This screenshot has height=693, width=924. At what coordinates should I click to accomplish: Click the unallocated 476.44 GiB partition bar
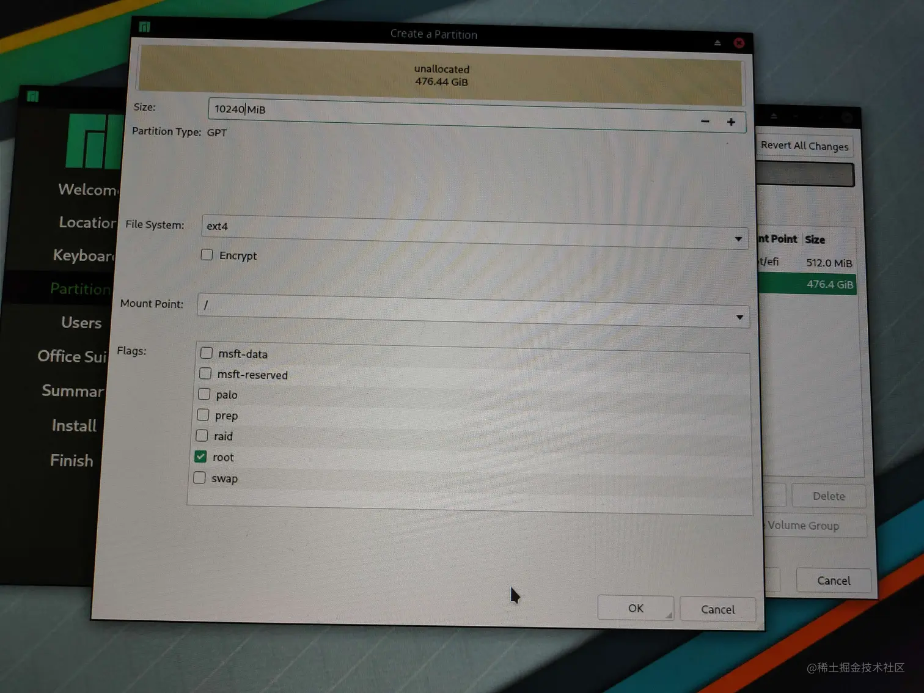441,75
